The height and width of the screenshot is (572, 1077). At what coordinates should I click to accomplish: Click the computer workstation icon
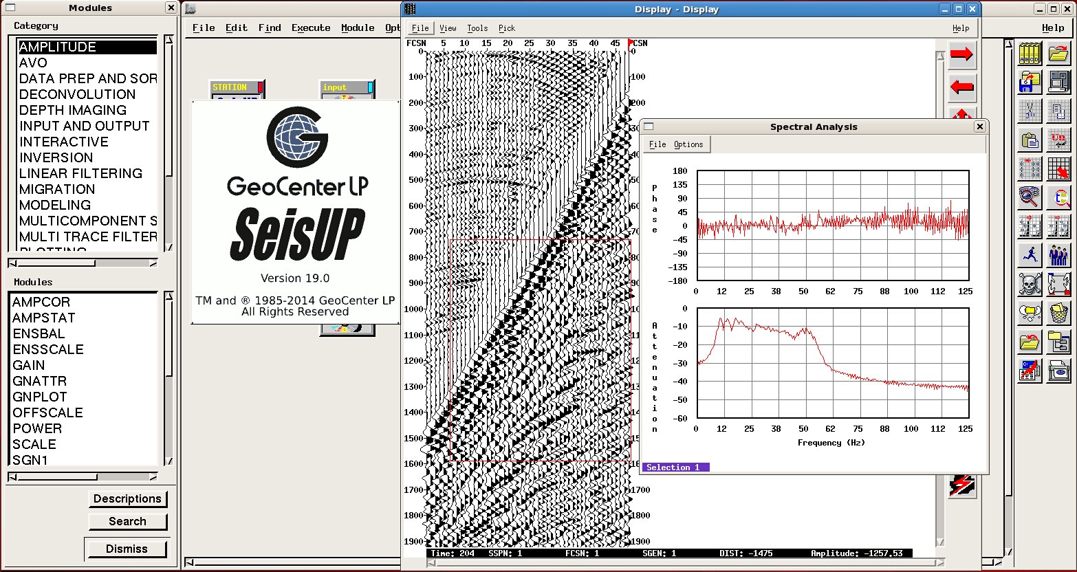click(1059, 82)
